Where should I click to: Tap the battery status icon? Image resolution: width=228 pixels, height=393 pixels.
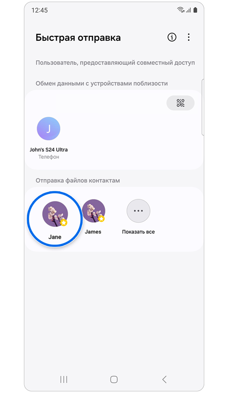pyautogui.click(x=195, y=10)
